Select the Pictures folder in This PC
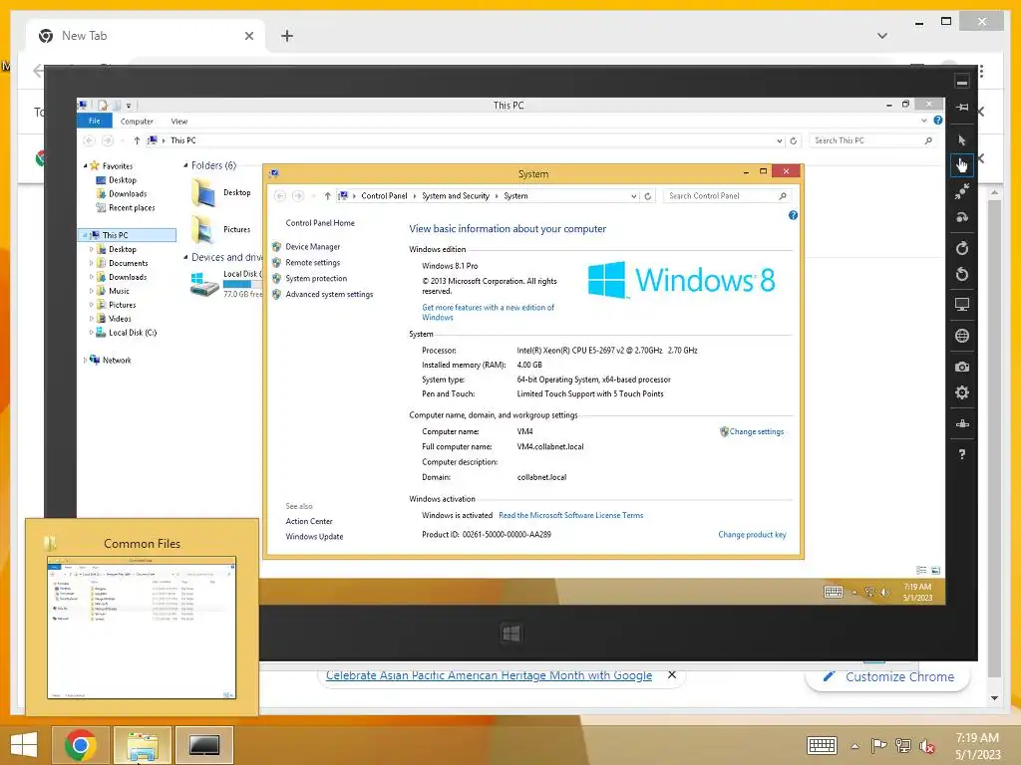 pos(221,230)
